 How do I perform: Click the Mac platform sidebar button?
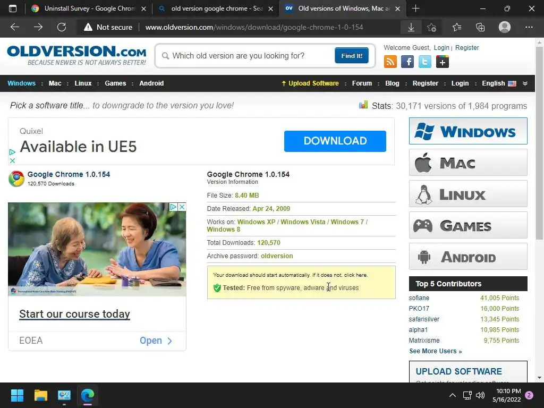(x=468, y=163)
